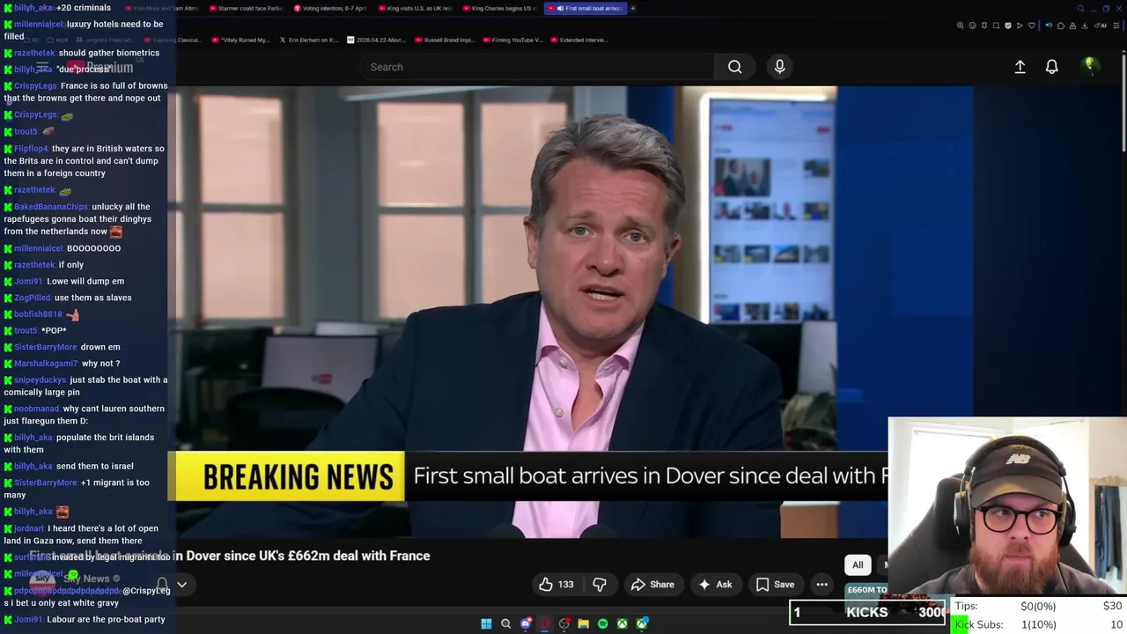The height and width of the screenshot is (634, 1127).
Task: Switch to the King visits U.S. tab
Action: [416, 8]
